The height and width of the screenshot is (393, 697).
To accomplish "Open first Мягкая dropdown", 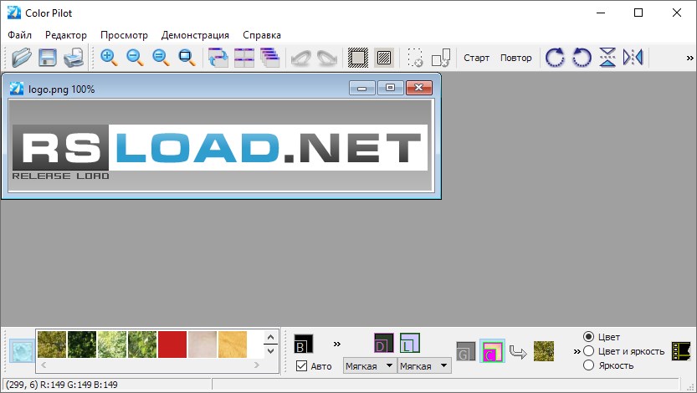I will (370, 366).
